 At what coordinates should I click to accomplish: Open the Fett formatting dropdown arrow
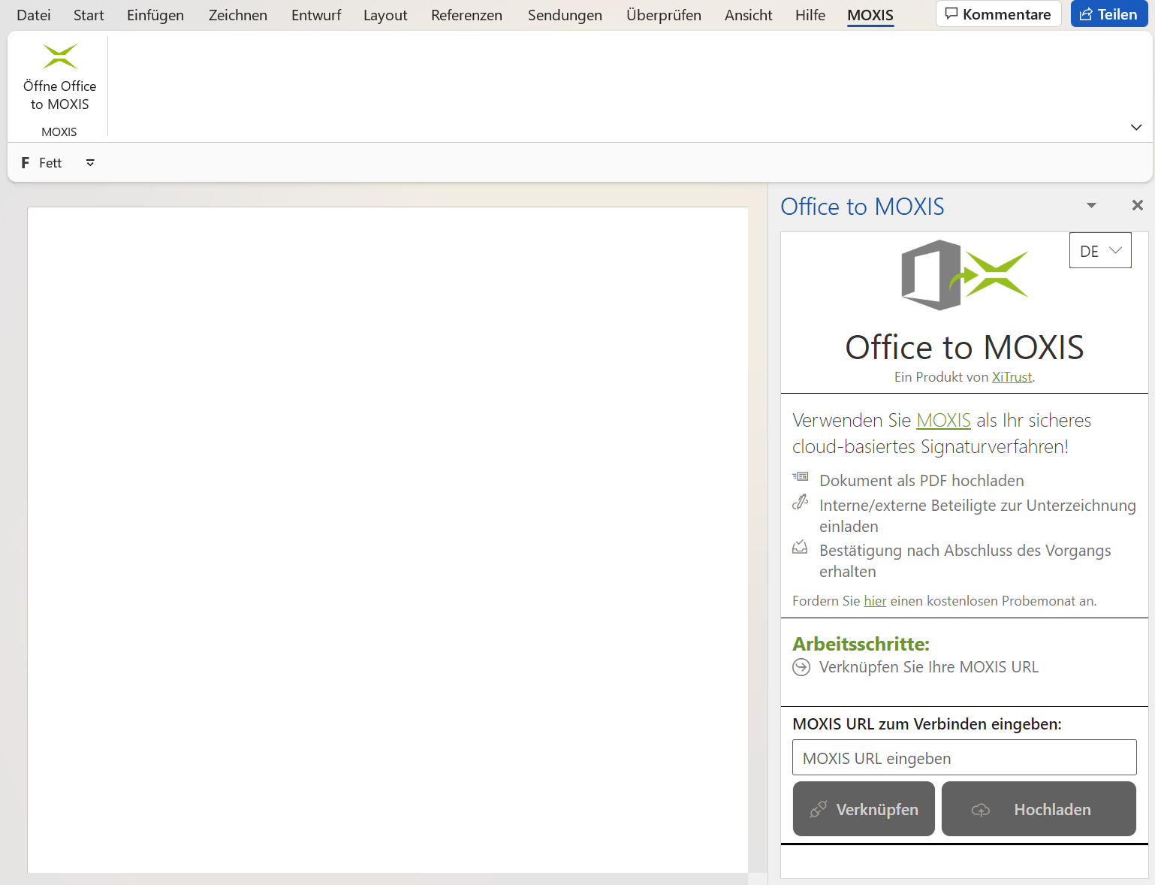pos(89,162)
